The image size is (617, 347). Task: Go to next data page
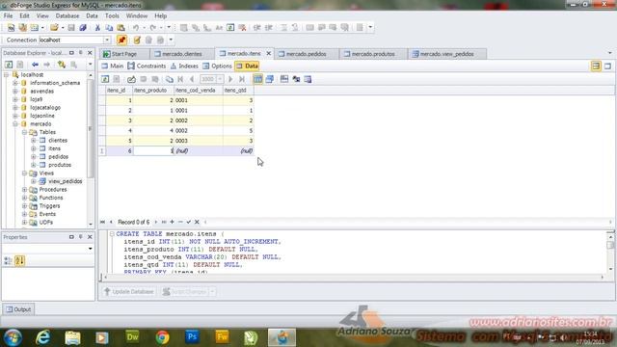click(x=230, y=79)
